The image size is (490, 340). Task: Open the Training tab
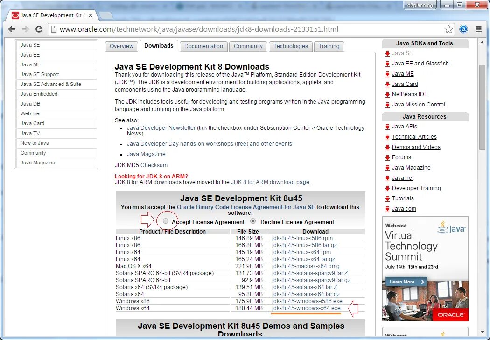[x=329, y=46]
